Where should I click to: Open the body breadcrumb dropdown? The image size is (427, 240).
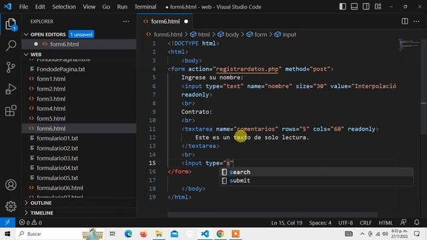click(228, 35)
